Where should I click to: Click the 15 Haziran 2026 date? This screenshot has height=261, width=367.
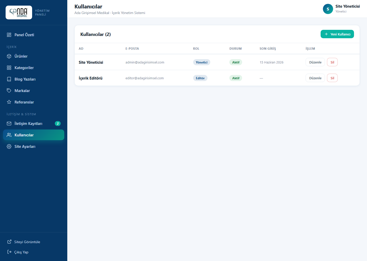271,62
